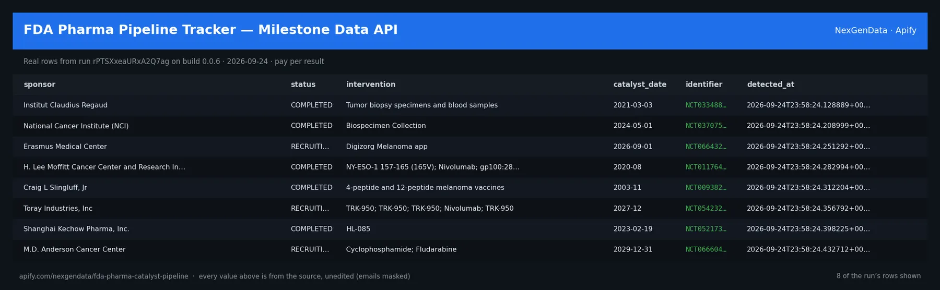Click catalyst date 2020-08
The width and height of the screenshot is (940, 290).
pyautogui.click(x=627, y=167)
